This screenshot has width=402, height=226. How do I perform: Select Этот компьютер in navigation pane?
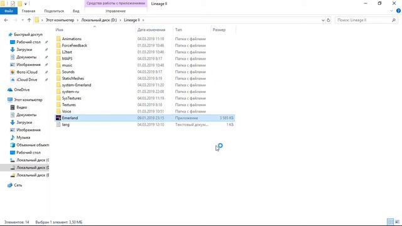point(28,100)
